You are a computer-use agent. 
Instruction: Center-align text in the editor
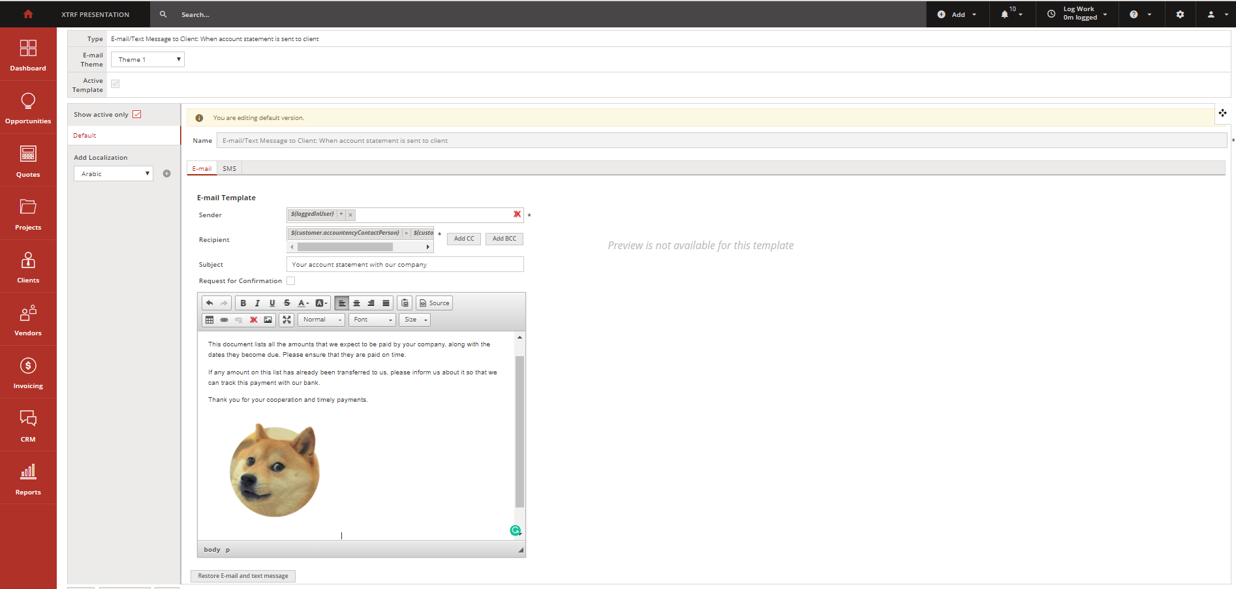(356, 303)
